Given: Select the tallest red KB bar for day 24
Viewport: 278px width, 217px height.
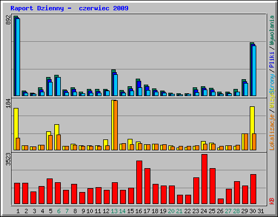Looking at the screenshot, I should [x=205, y=179].
